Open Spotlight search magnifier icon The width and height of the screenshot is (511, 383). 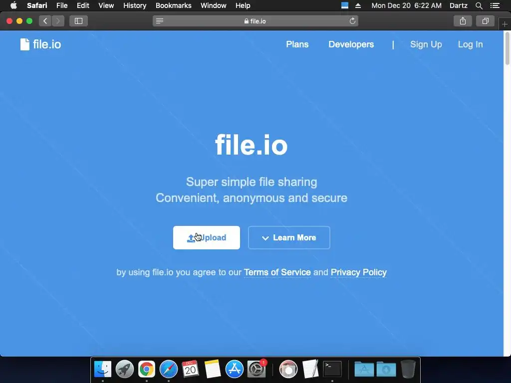tap(479, 5)
